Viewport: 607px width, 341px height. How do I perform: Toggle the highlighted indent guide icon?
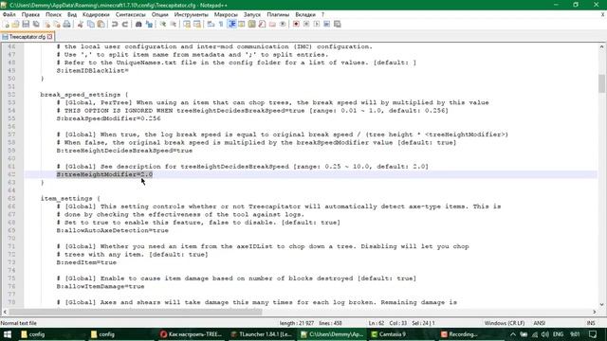point(231,24)
